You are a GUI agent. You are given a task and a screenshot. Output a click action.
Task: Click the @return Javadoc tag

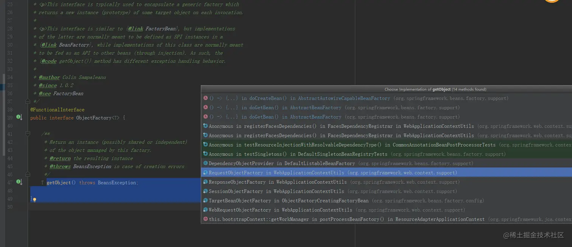click(60, 158)
